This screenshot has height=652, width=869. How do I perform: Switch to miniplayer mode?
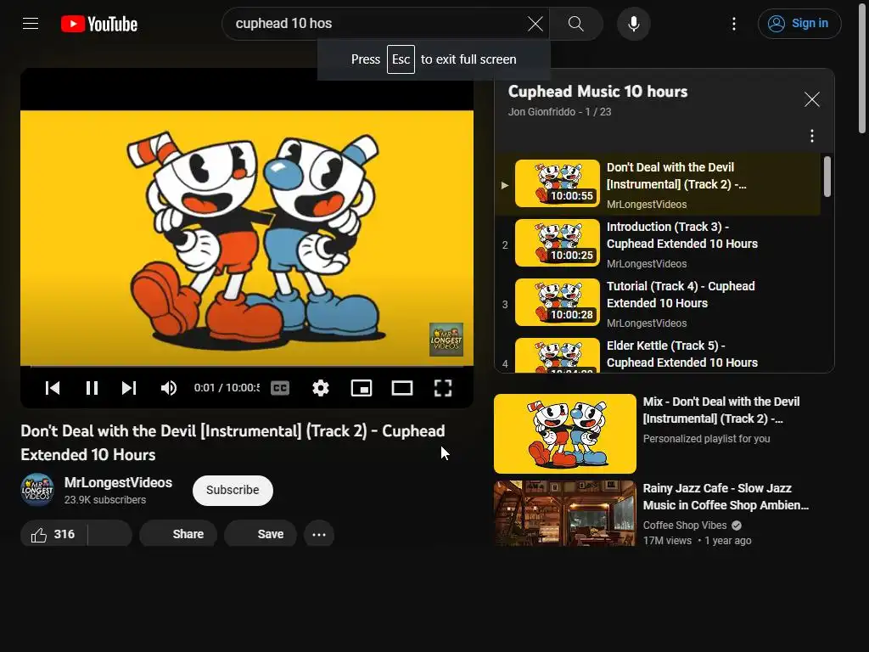click(x=362, y=387)
